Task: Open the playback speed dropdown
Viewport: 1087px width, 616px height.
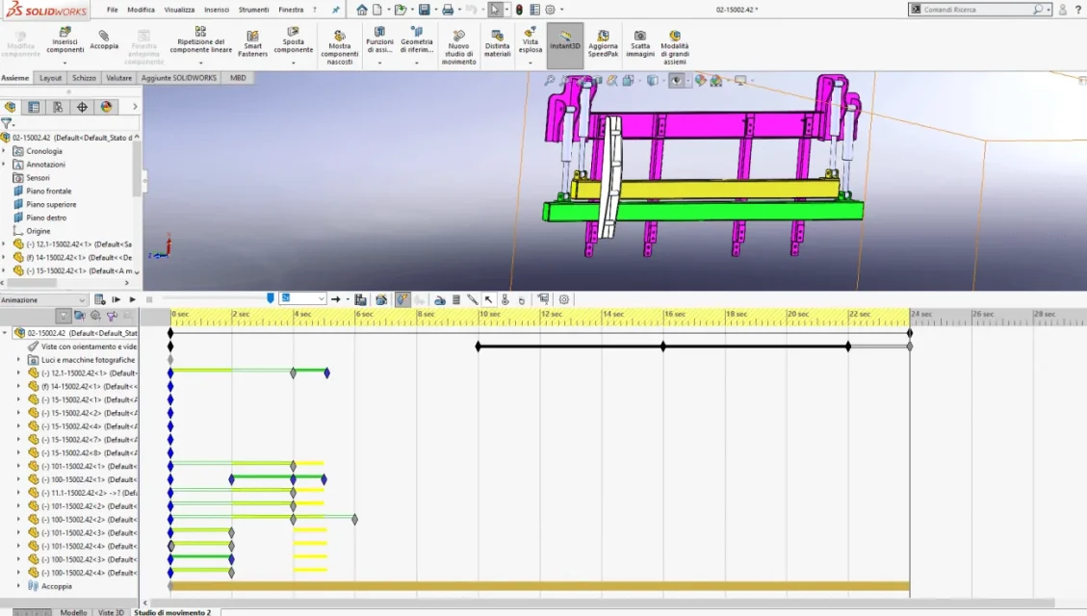Action: [303, 298]
